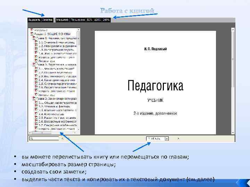Click in the search input field
The image size is (250, 187).
44,139
